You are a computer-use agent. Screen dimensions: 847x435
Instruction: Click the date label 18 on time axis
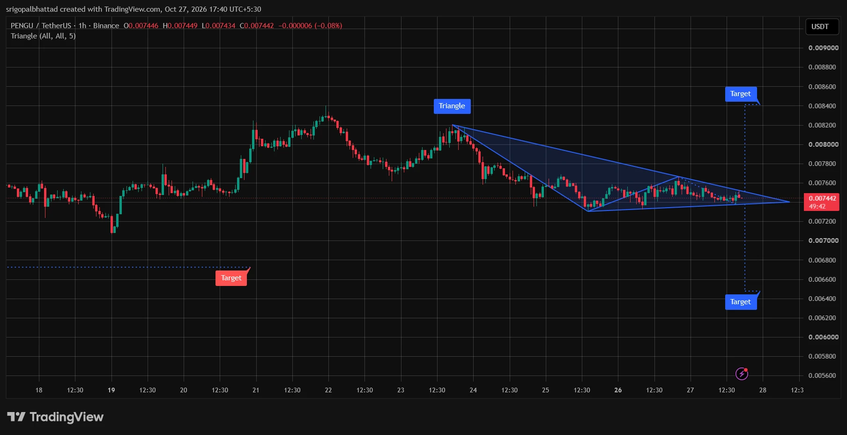coord(39,390)
